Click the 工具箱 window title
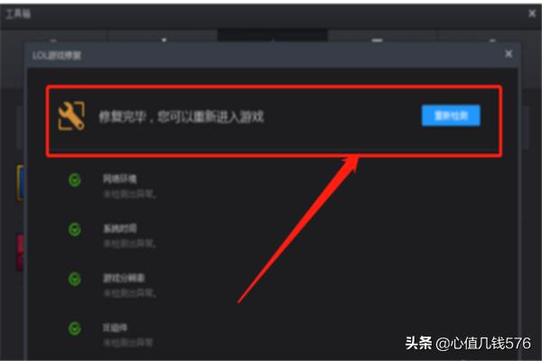The height and width of the screenshot is (361, 542). tap(18, 14)
